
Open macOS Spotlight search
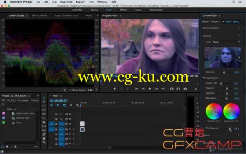tap(233, 2)
